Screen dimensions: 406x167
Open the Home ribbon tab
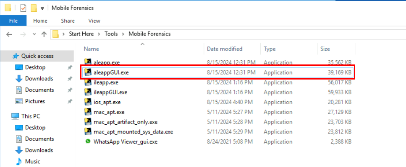(x=40, y=21)
